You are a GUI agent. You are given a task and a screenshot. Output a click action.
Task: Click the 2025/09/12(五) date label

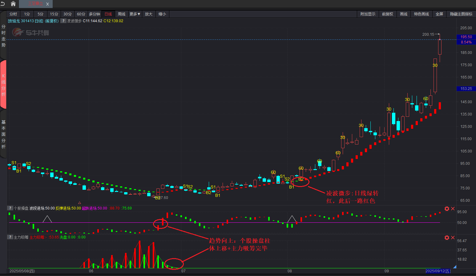[x=438, y=271]
